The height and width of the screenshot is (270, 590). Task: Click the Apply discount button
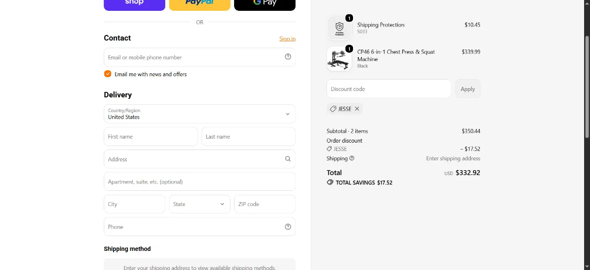click(x=468, y=89)
